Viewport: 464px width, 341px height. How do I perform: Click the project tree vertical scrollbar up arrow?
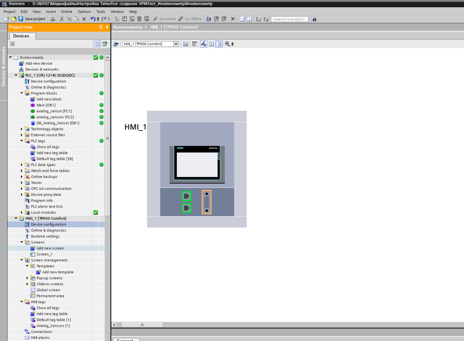(107, 57)
